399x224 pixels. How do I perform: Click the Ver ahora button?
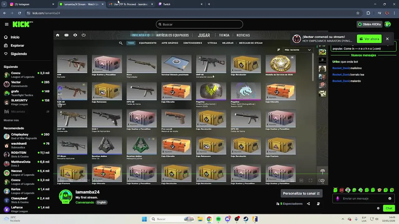tap(369, 39)
